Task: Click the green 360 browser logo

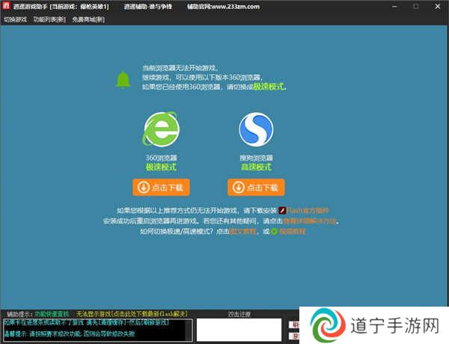Action: (x=161, y=129)
